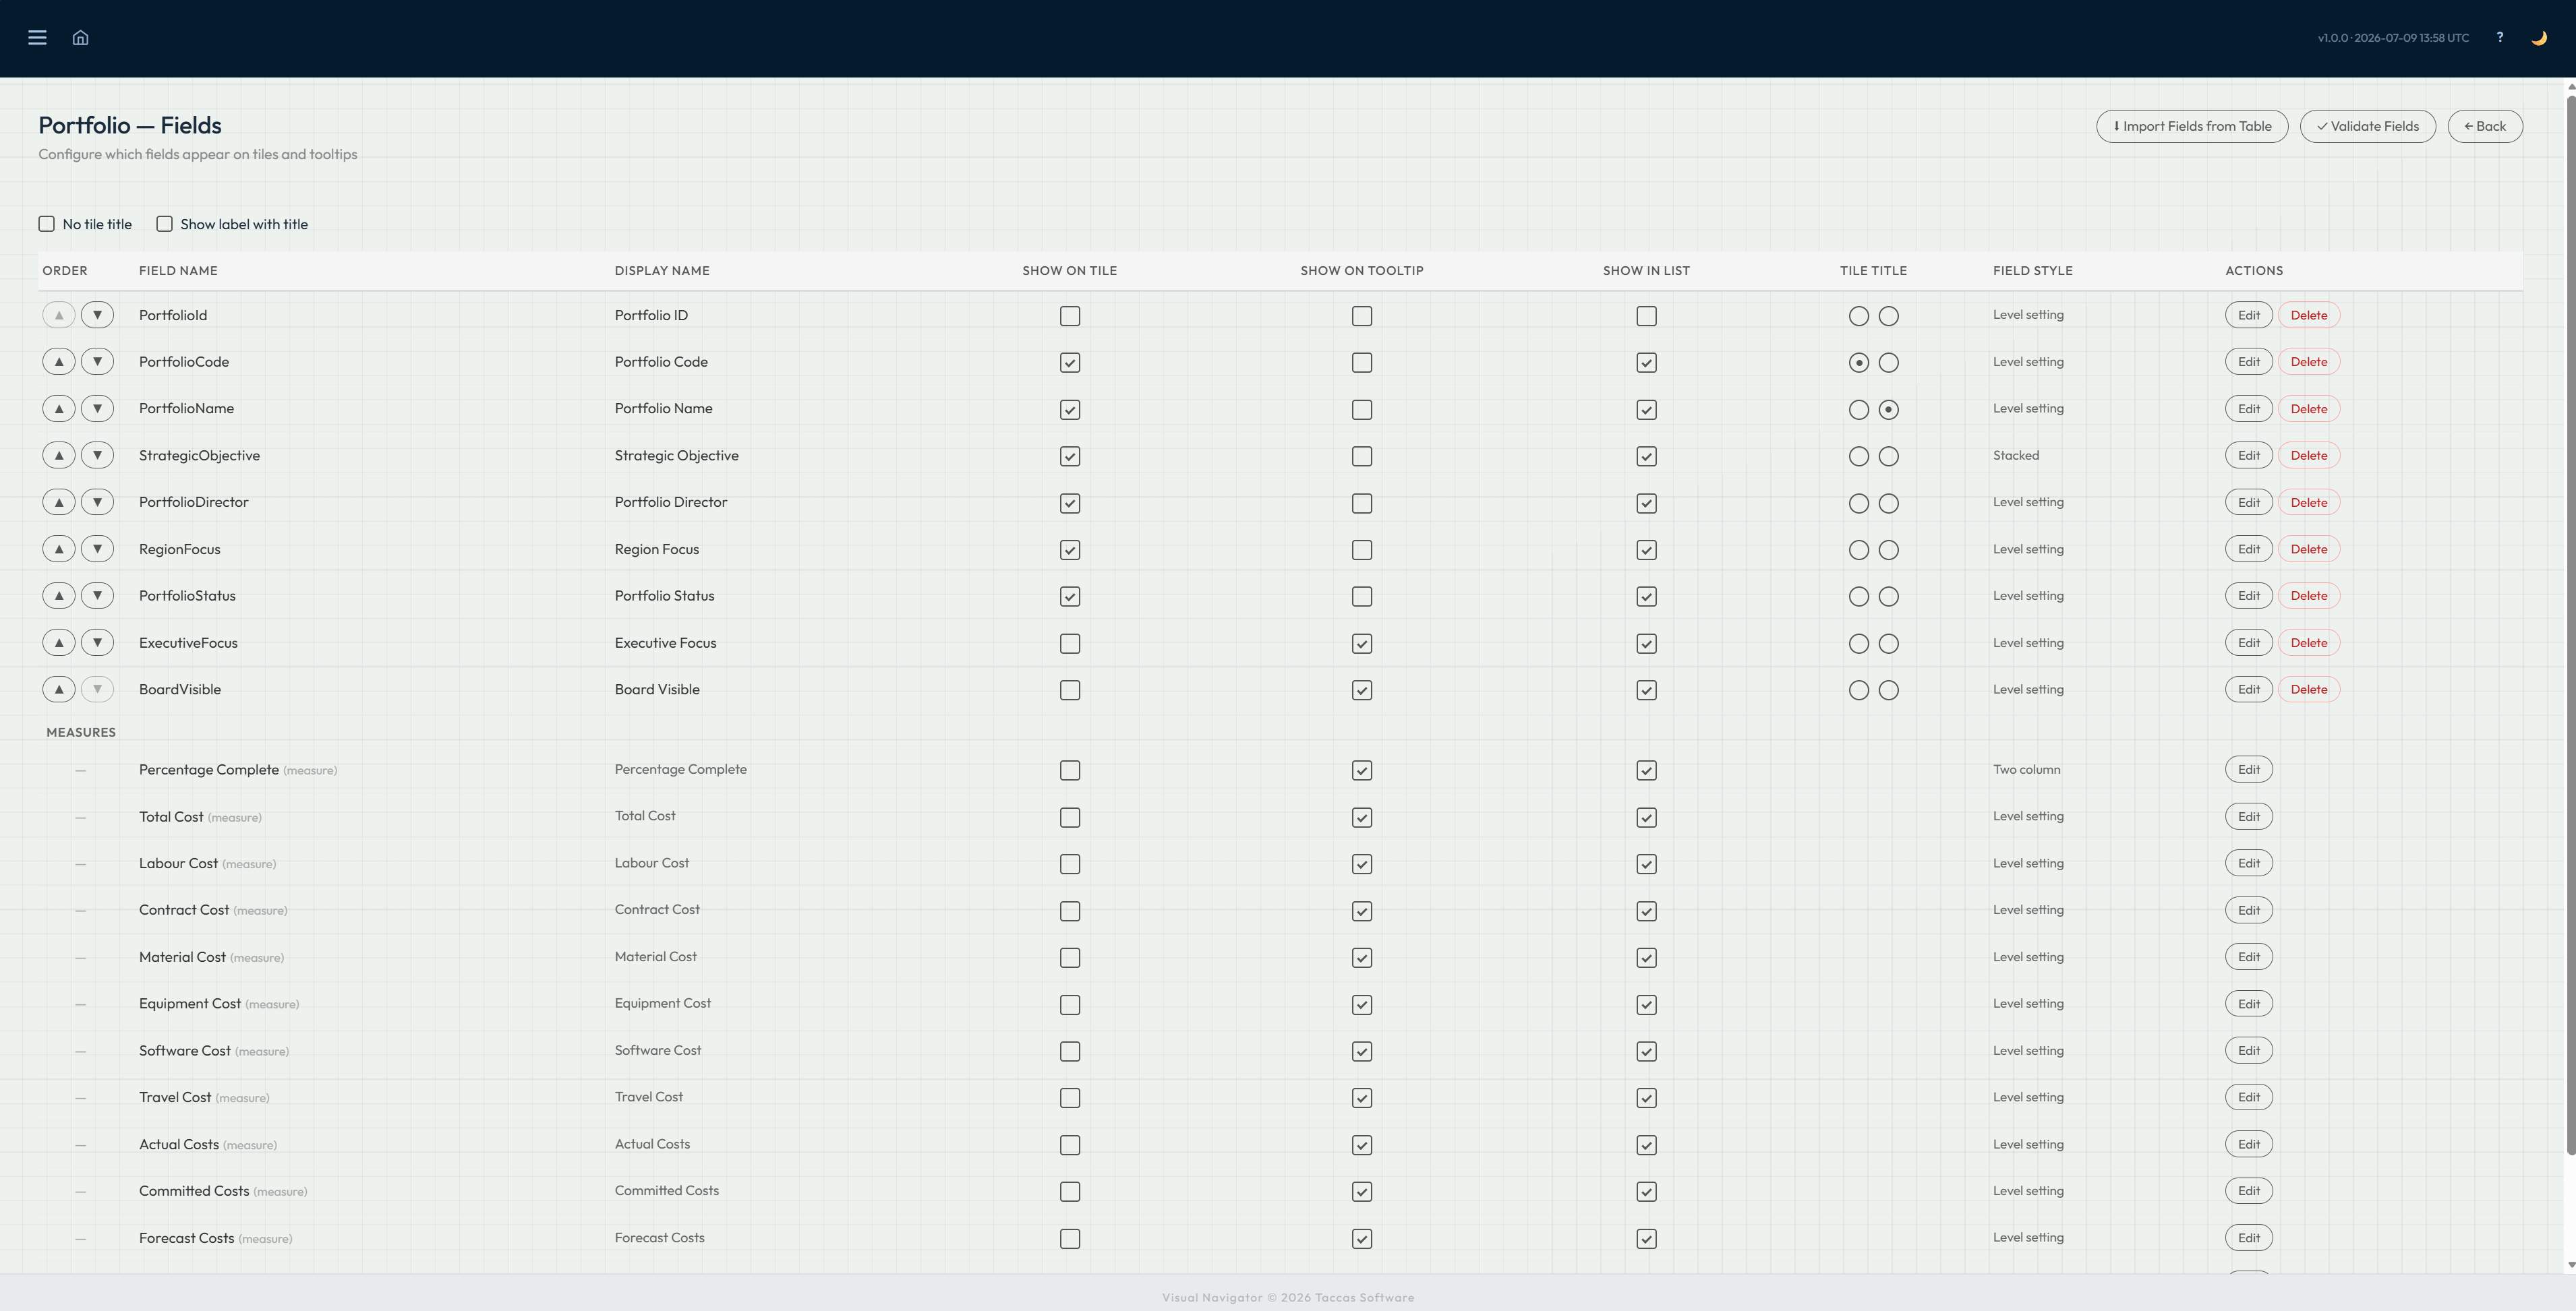Click the Field Name column header
The height and width of the screenshot is (1311, 2576).
coord(178,271)
